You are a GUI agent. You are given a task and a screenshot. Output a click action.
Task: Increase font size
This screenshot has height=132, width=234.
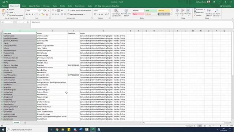click(46, 11)
